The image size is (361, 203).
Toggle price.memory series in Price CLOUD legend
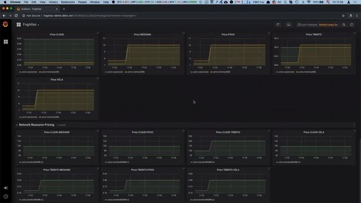pyautogui.click(x=50, y=72)
